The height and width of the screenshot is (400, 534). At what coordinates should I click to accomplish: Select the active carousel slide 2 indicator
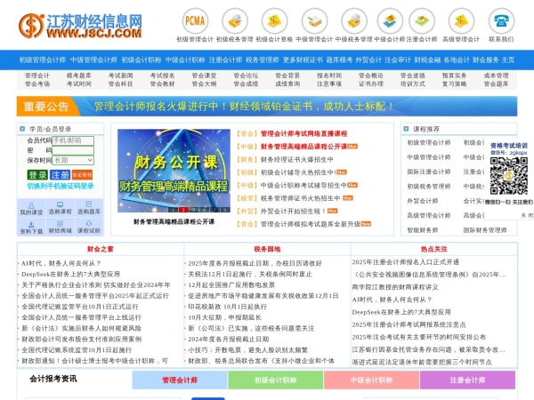(x=183, y=210)
